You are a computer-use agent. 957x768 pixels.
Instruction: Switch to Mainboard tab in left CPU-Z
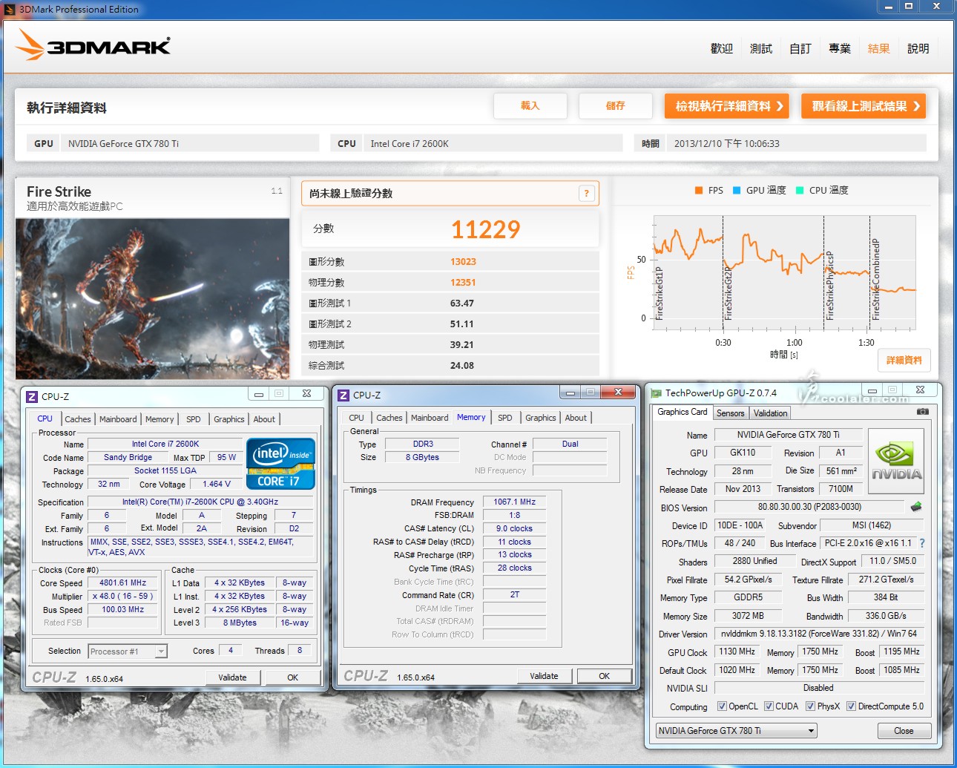coord(118,419)
